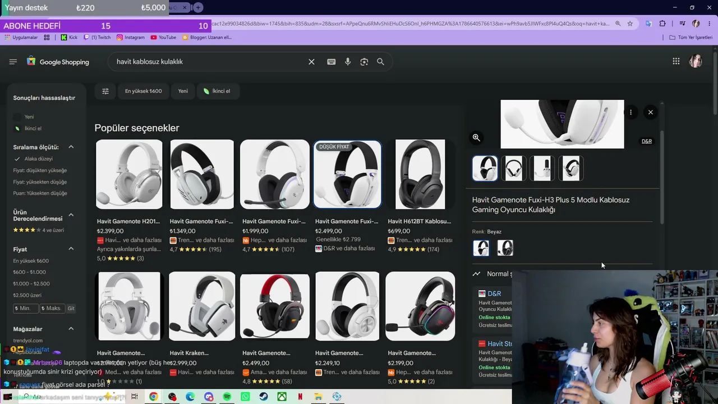
Task: Open the Xbox app from the taskbar
Action: pos(282,397)
